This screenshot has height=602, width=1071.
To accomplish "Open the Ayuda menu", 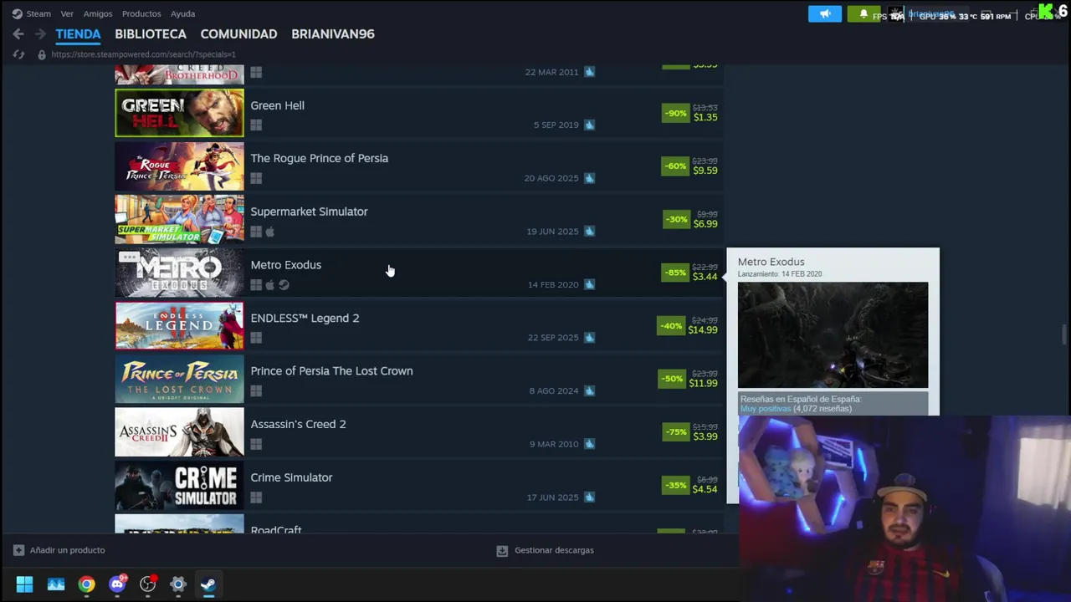I will tap(182, 13).
